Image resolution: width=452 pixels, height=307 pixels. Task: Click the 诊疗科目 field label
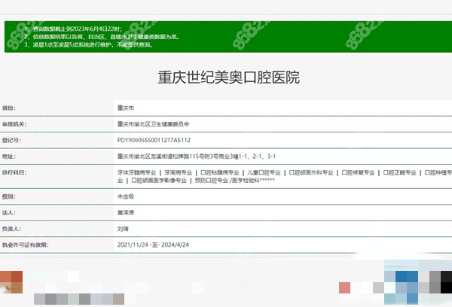[x=14, y=172]
